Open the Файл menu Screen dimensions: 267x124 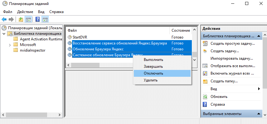point(8,12)
